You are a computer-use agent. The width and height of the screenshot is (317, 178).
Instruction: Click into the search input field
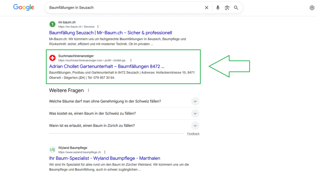124,8
